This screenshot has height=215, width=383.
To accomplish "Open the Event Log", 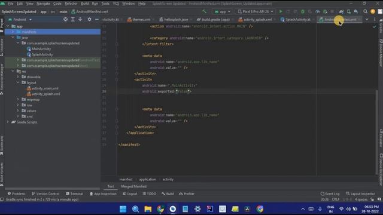I will pyautogui.click(x=330, y=193).
